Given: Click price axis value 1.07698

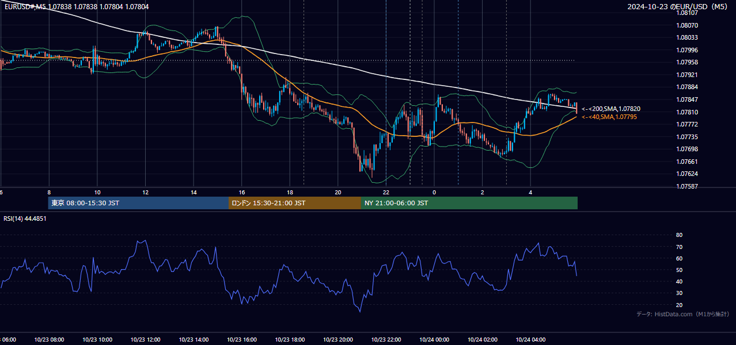Looking at the screenshot, I should point(688,149).
